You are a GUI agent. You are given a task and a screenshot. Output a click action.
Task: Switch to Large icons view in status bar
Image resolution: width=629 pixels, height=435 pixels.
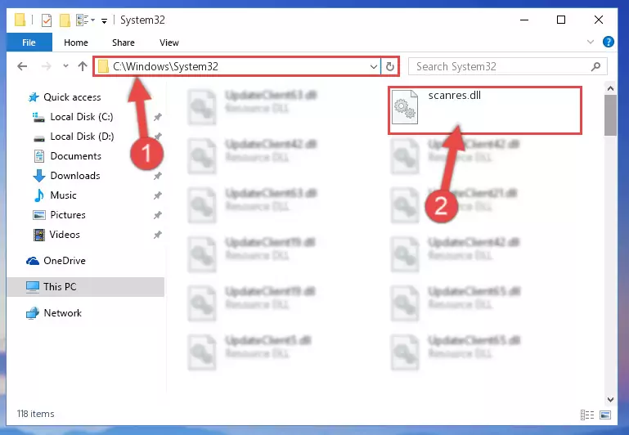(605, 415)
